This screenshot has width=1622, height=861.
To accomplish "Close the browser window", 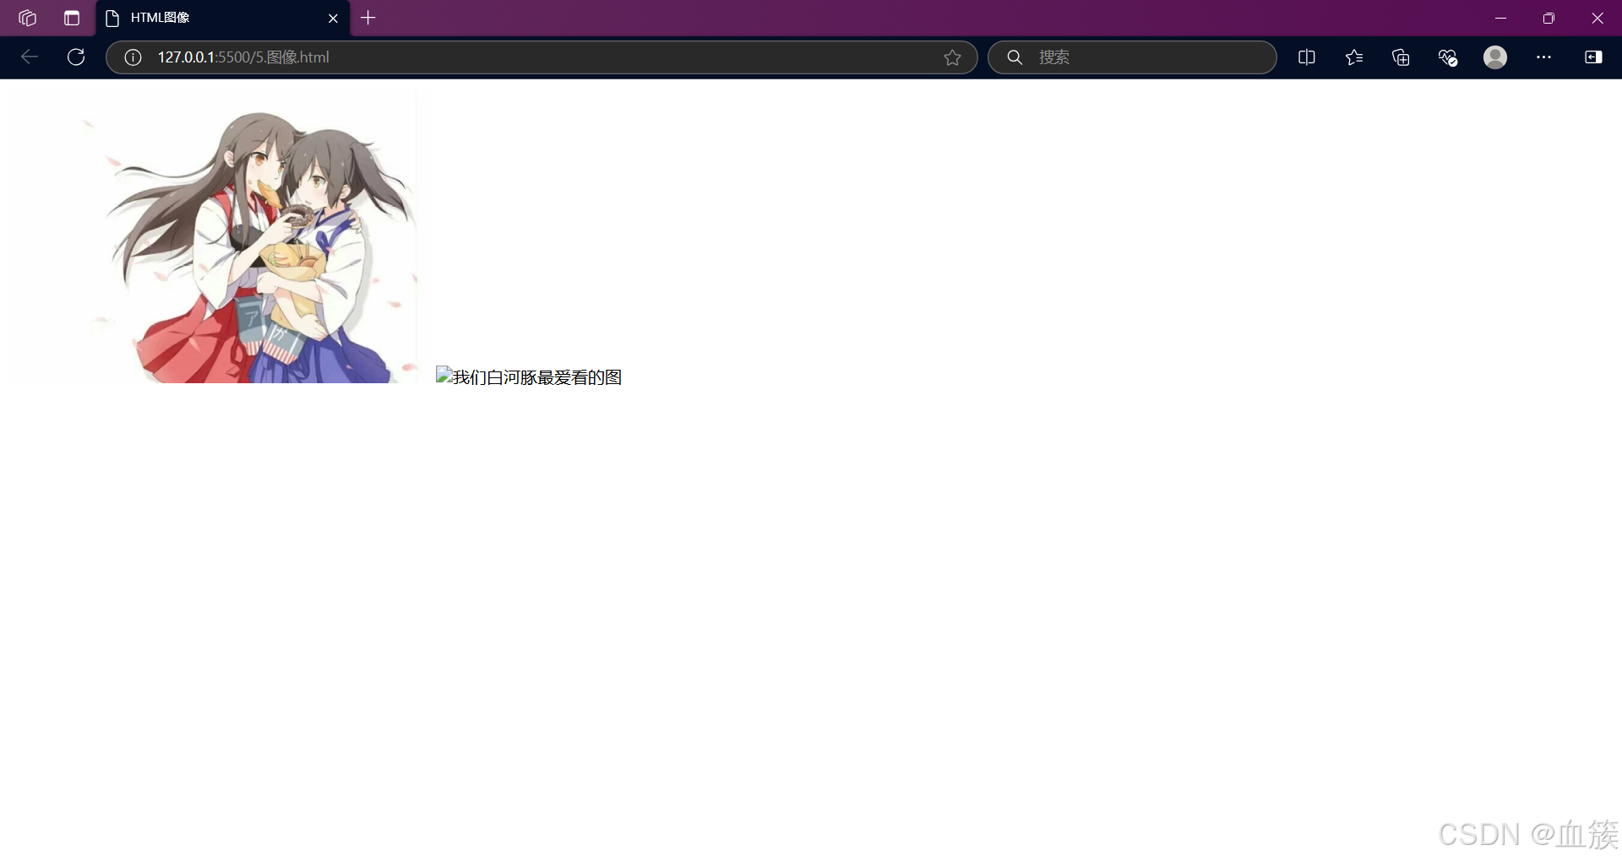I will pyautogui.click(x=1597, y=18).
